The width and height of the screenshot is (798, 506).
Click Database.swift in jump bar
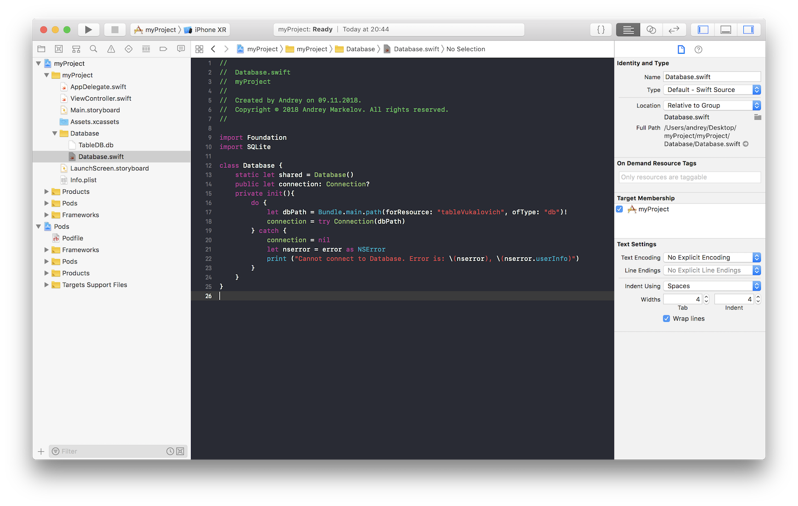(x=412, y=49)
